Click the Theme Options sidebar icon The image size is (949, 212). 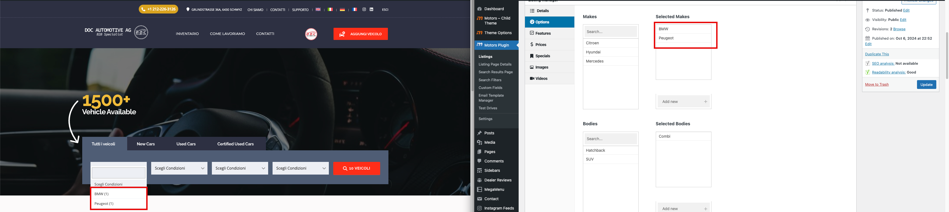click(x=480, y=33)
